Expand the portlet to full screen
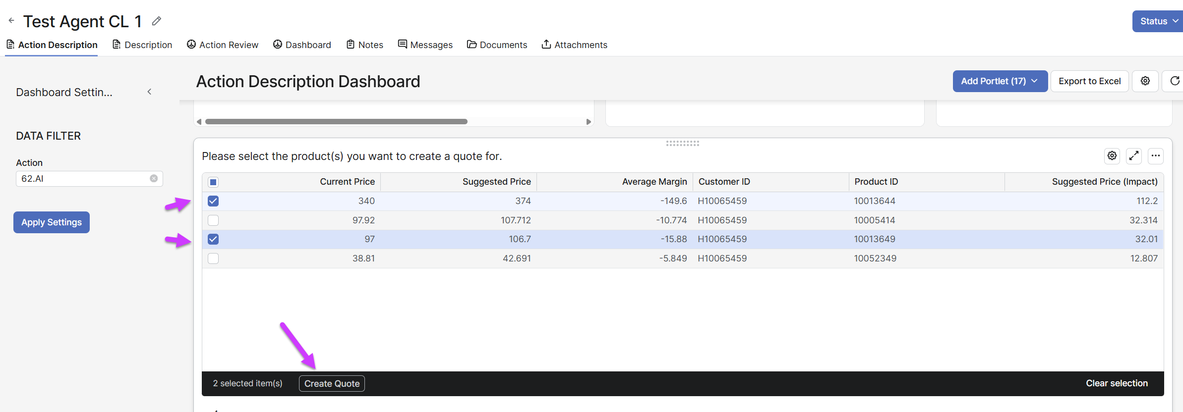Screen dimensions: 1183x412 click(1133, 156)
